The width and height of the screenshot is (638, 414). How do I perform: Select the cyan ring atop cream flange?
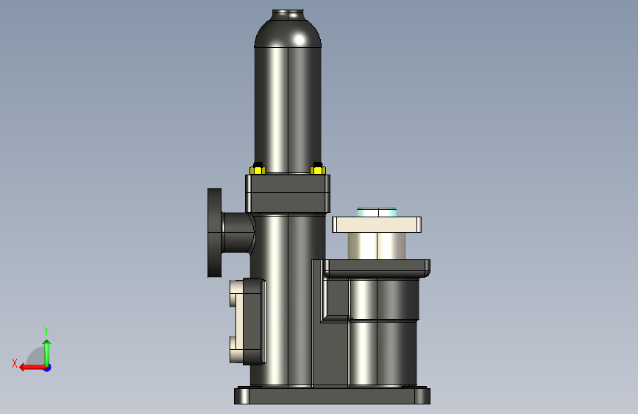pyautogui.click(x=377, y=212)
